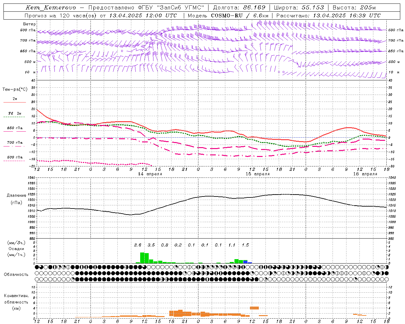Click the 16 апреля date label

[365, 174]
